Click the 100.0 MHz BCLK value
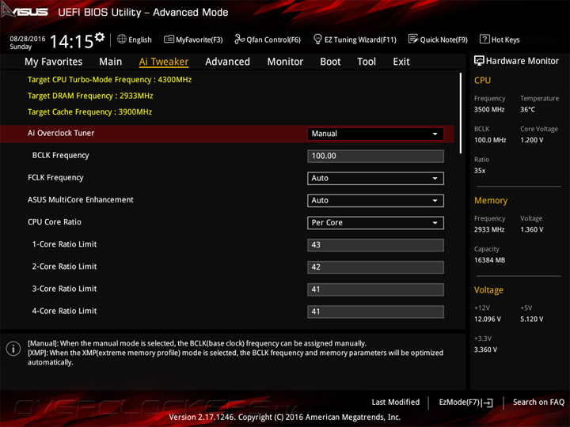The width and height of the screenshot is (570, 427). [x=490, y=140]
